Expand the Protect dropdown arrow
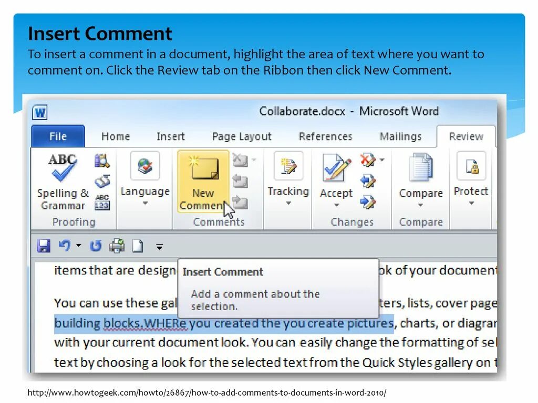538x403 pixels. [471, 203]
